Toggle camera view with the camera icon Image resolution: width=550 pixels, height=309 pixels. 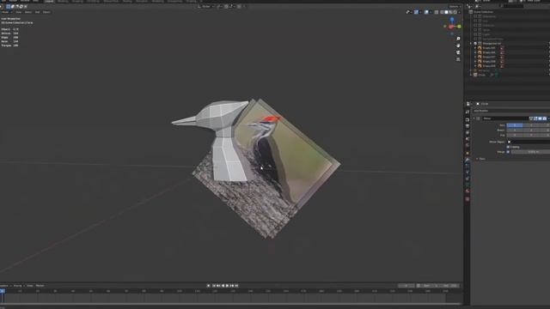[x=458, y=52]
